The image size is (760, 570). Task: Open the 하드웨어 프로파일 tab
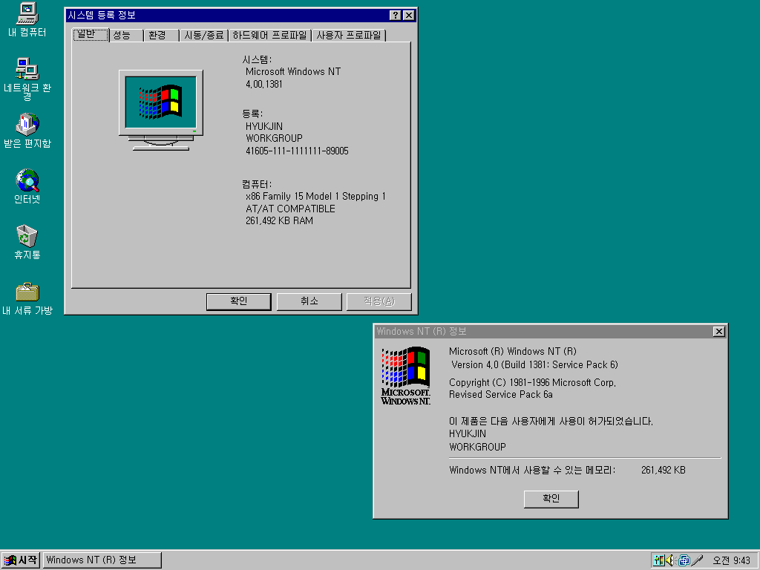pos(269,36)
